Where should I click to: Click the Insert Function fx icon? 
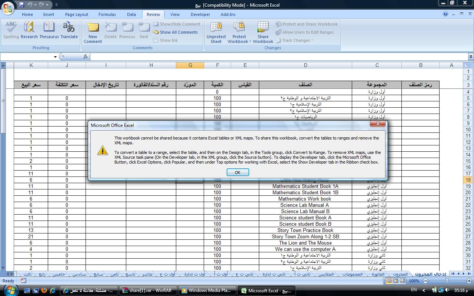[x=86, y=57]
